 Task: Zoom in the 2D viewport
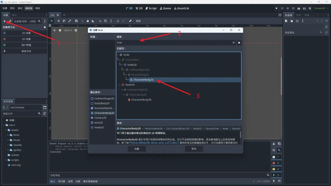(x=76, y=30)
